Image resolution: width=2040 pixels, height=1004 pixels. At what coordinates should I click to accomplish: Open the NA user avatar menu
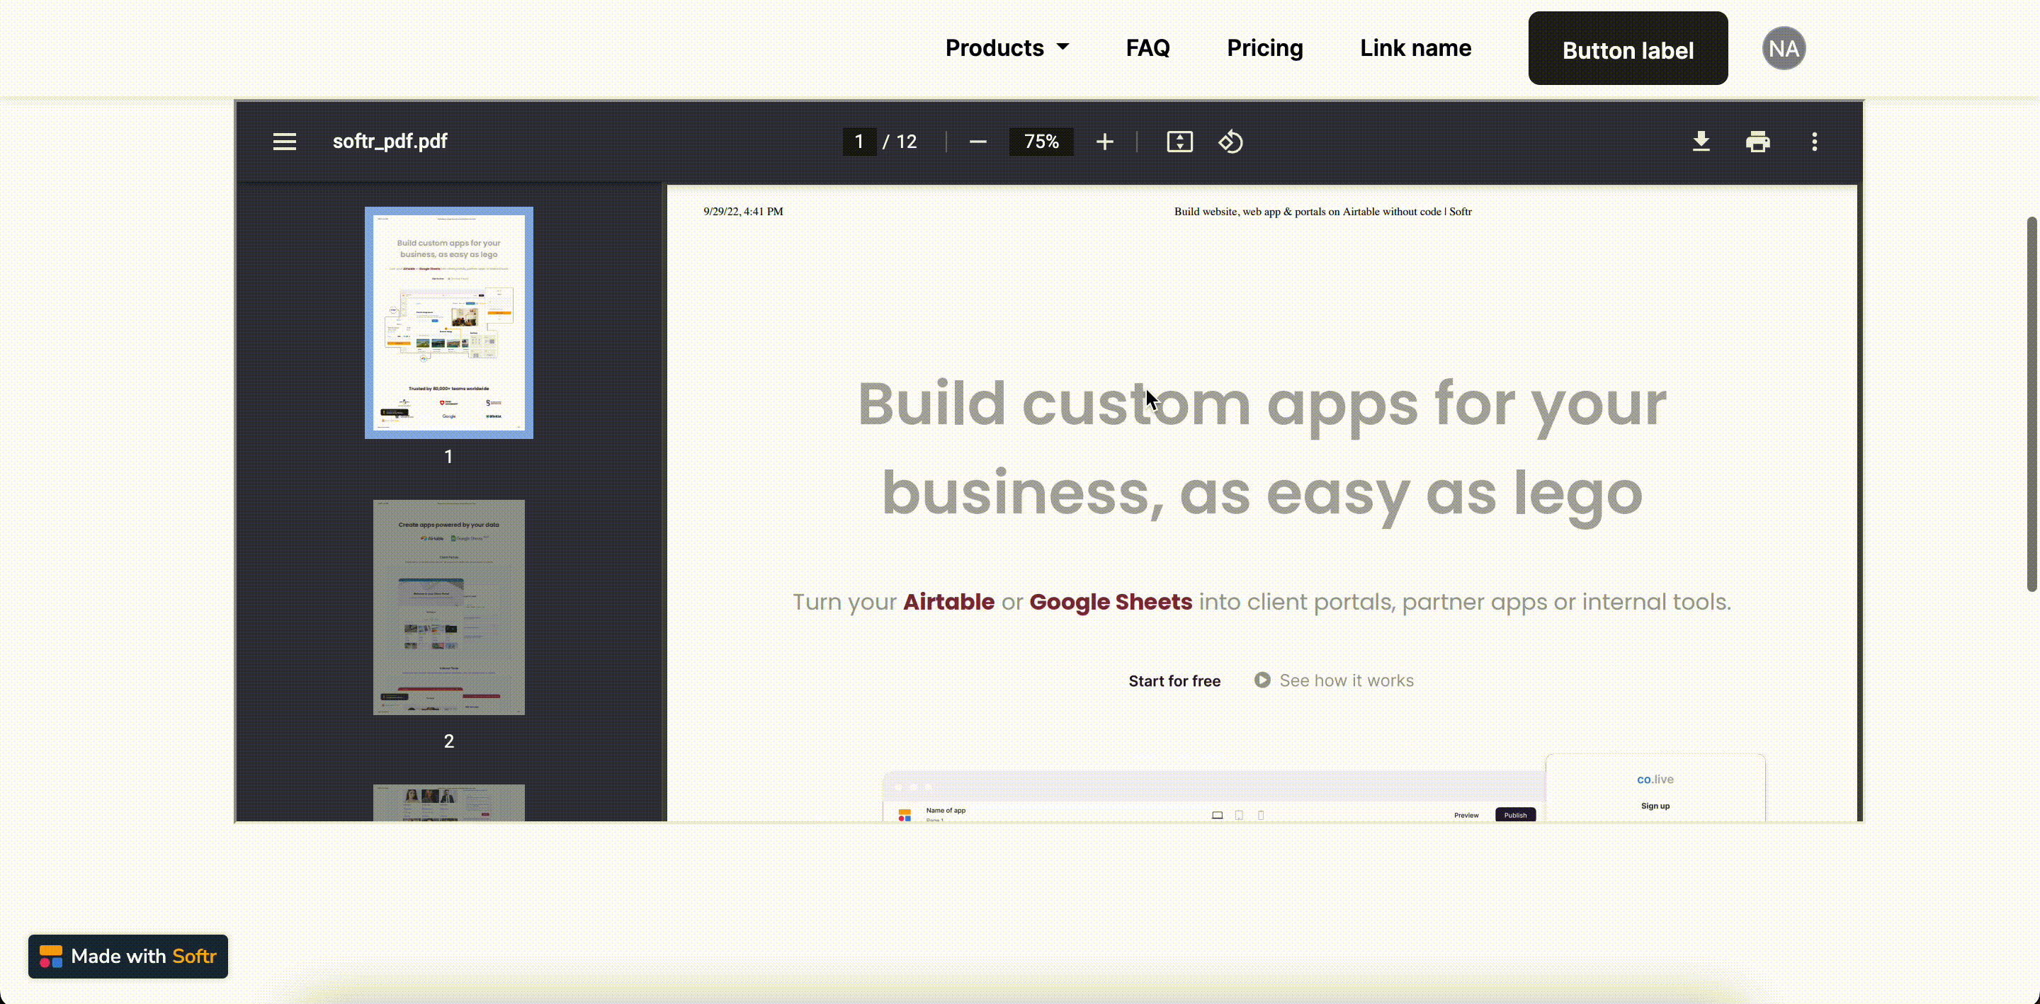pos(1784,48)
